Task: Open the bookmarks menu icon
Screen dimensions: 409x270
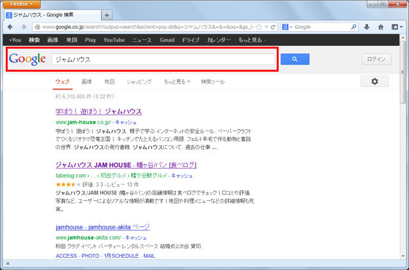Action: tap(397, 27)
